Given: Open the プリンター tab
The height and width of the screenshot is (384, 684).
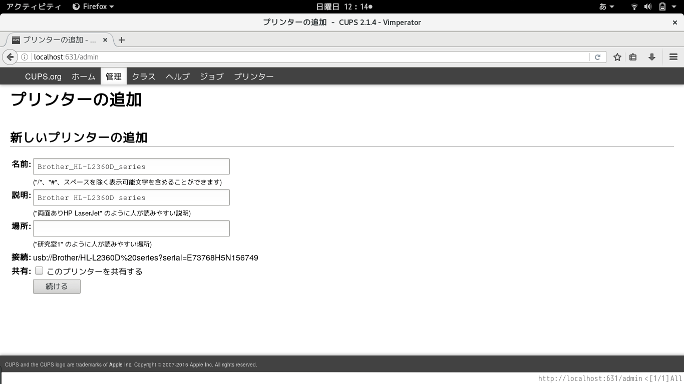Looking at the screenshot, I should click(x=254, y=76).
